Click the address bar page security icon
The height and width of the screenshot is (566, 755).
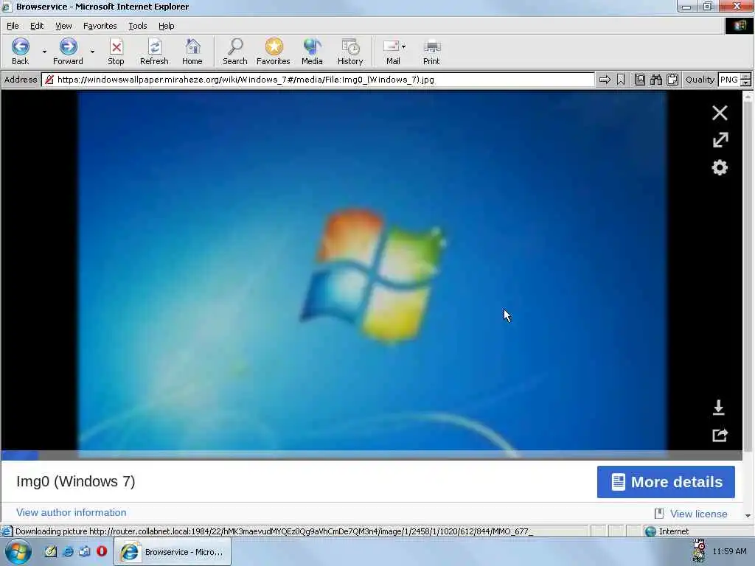point(49,80)
